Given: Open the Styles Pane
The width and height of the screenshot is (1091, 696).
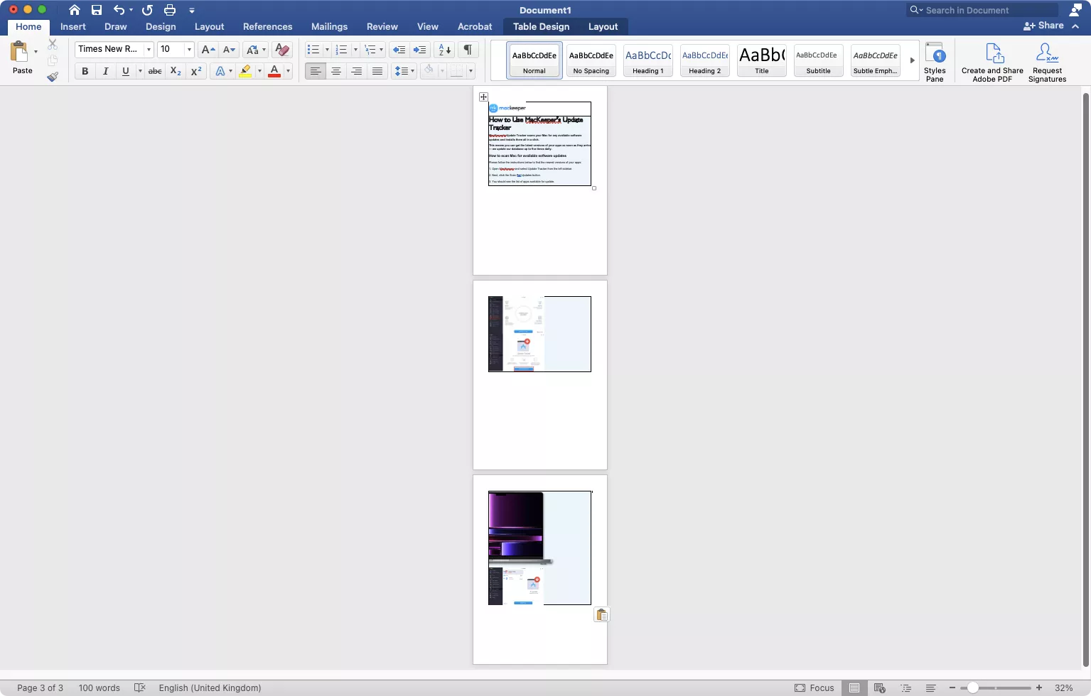Looking at the screenshot, I should pyautogui.click(x=935, y=62).
